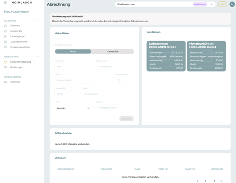Click the SEPA-Mandate heading

[x=63, y=133]
